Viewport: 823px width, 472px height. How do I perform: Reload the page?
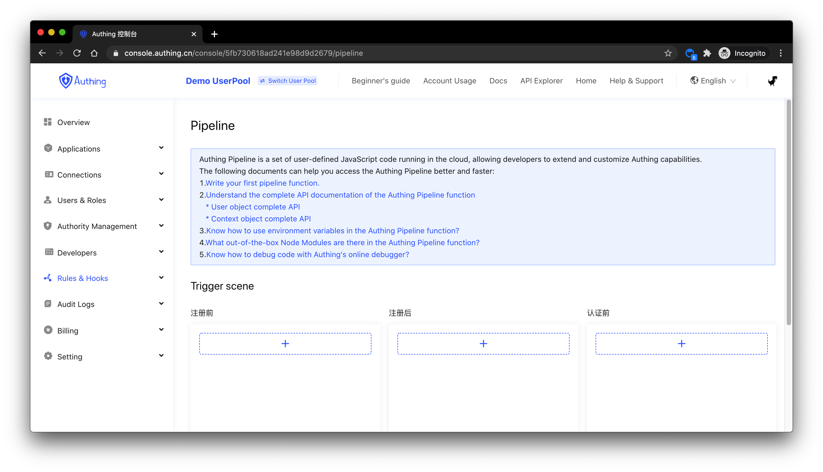point(77,53)
